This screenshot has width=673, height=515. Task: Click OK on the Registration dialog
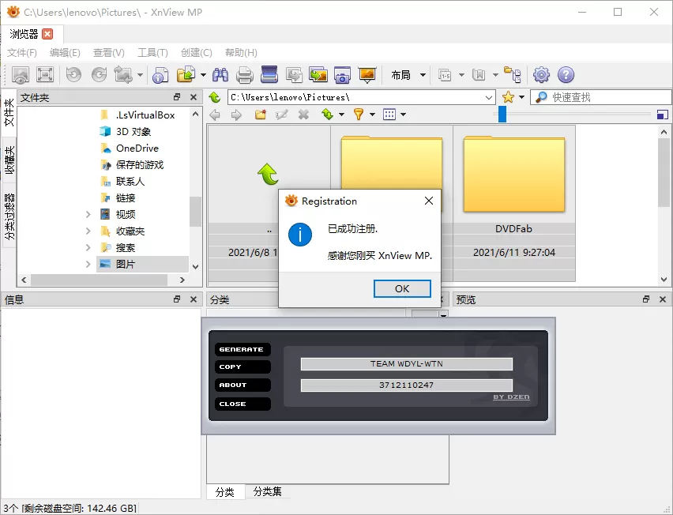point(401,288)
